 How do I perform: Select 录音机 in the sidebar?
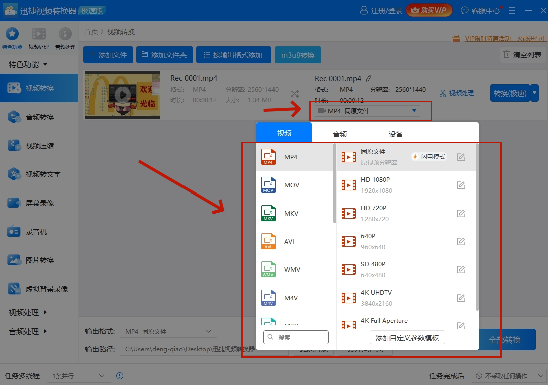click(39, 232)
